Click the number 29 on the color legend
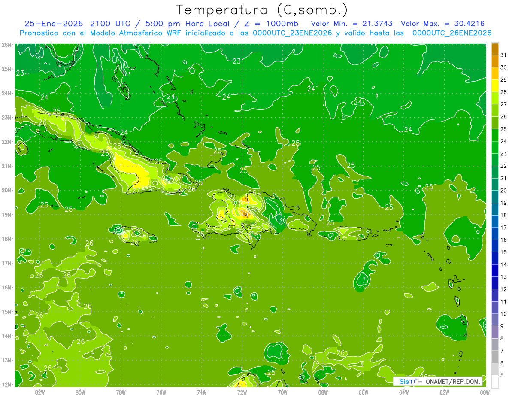 point(503,79)
